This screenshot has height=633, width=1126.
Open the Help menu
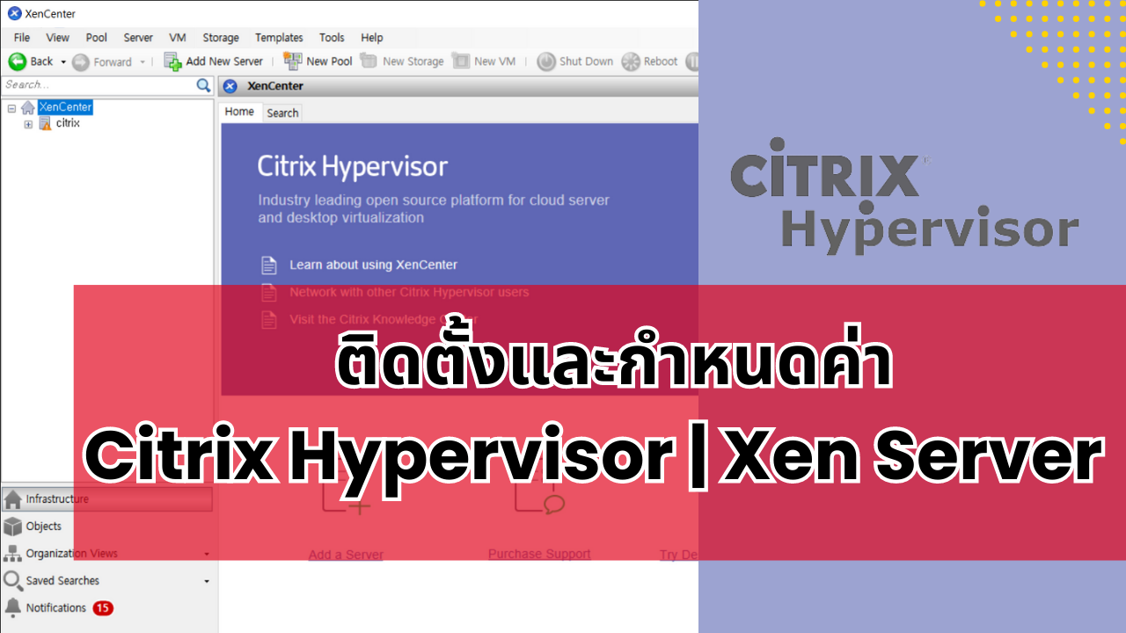tap(372, 38)
